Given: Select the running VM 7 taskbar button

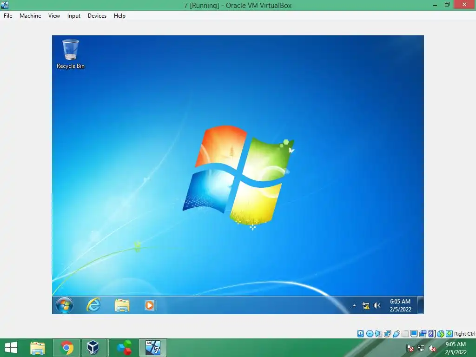Looking at the screenshot, I should 152,348.
